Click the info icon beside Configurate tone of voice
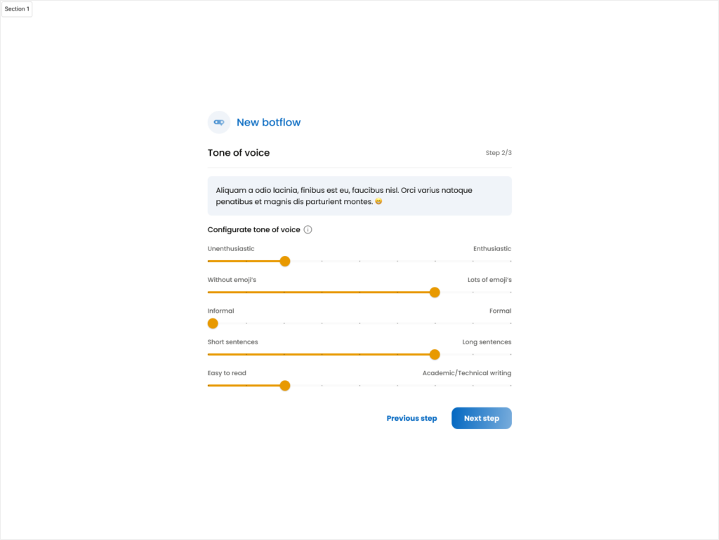 [308, 229]
